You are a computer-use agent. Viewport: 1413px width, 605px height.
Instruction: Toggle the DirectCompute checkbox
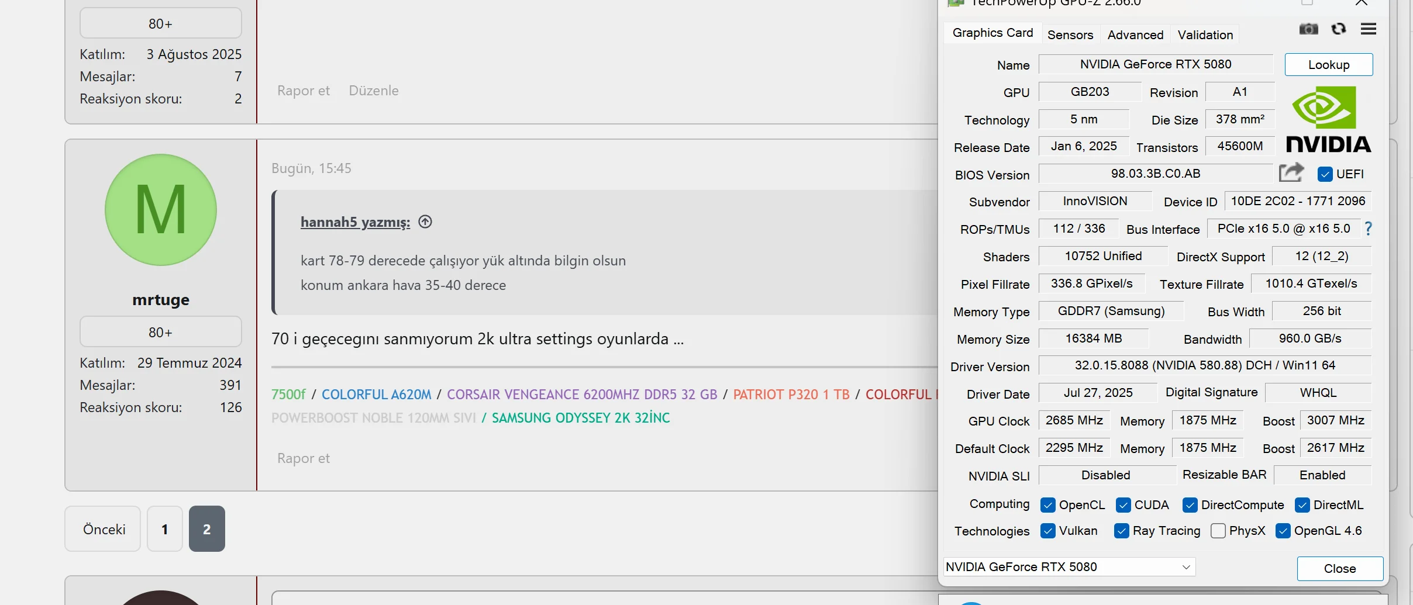[1190, 505]
